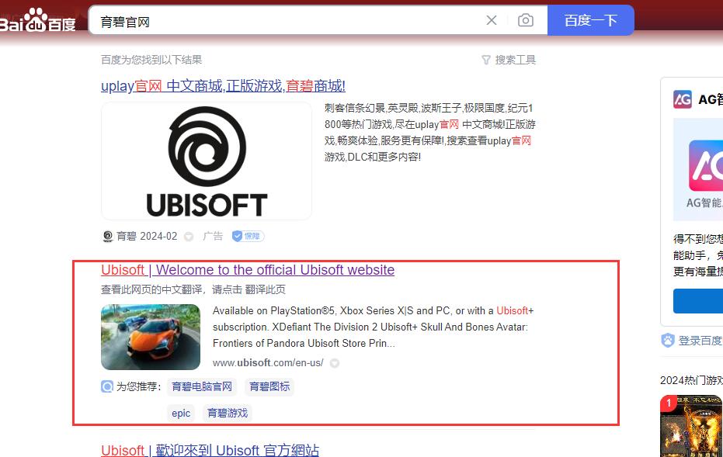723x457 pixels.
Task: Open 搜索工具 filter options
Action: point(509,60)
